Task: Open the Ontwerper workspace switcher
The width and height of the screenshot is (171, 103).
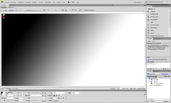Action: 138,2
